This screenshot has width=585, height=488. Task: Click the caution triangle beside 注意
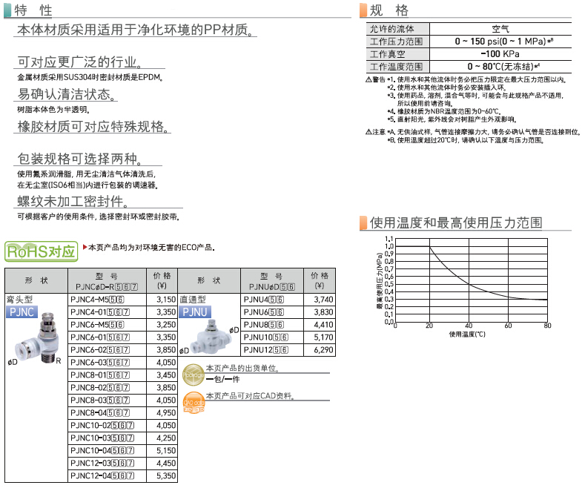[x=368, y=131]
